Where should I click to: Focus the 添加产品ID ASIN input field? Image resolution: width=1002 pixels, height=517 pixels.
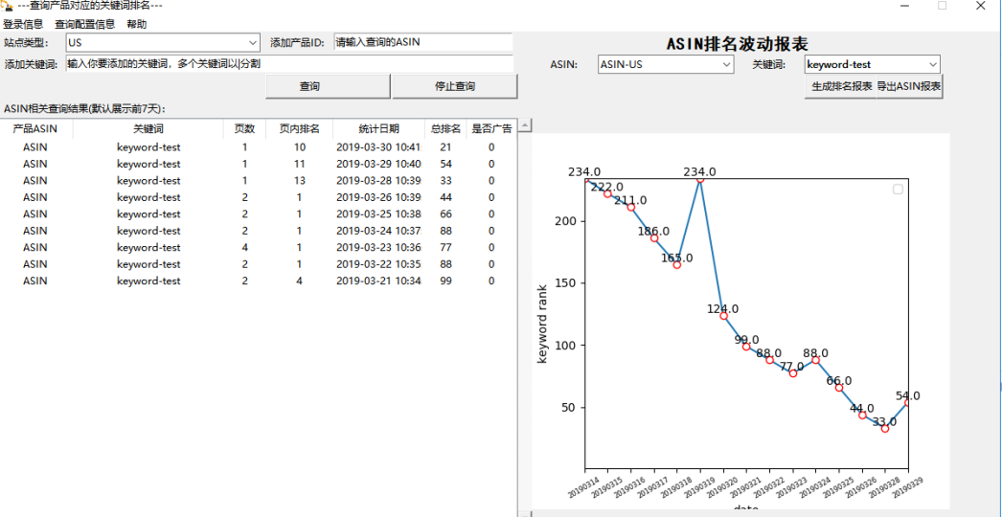click(421, 43)
